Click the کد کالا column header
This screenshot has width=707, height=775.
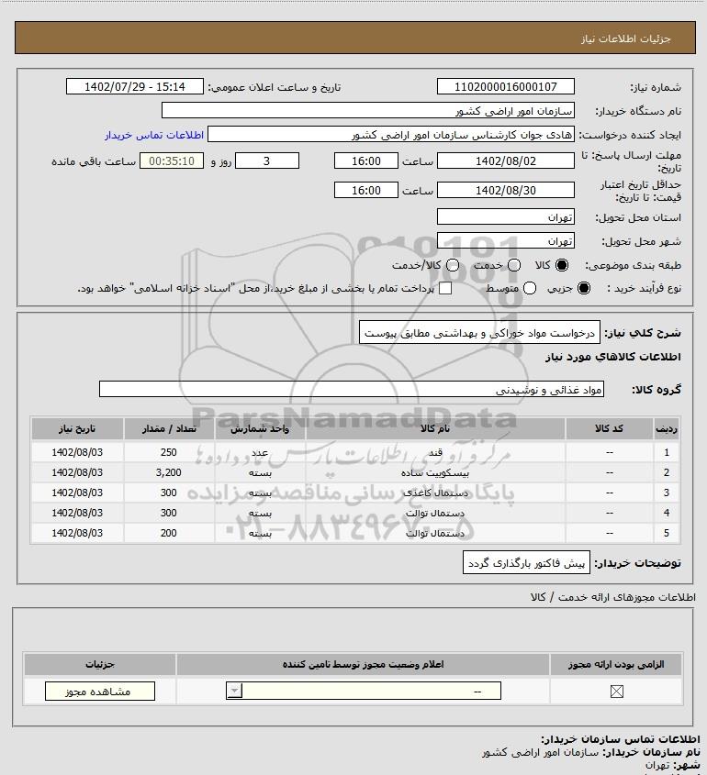point(609,428)
